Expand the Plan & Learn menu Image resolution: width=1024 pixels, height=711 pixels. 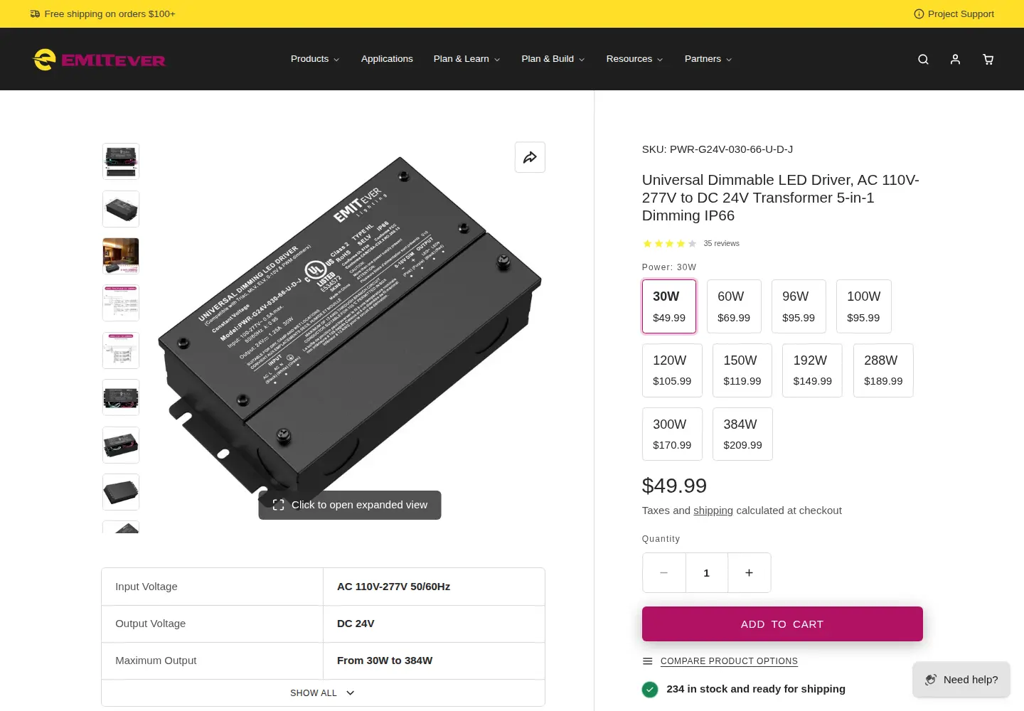click(x=466, y=59)
